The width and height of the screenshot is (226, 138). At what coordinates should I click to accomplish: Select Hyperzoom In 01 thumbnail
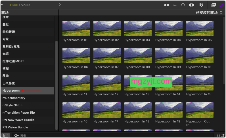click(x=76, y=29)
